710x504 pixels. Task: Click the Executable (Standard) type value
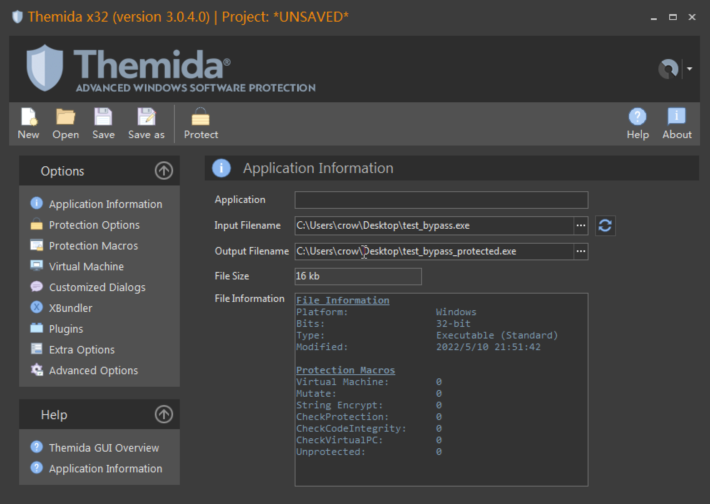click(497, 335)
